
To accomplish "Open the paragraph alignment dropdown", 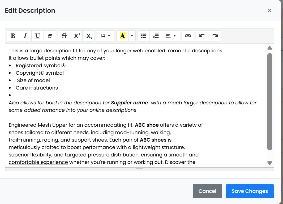I will click(171, 36).
